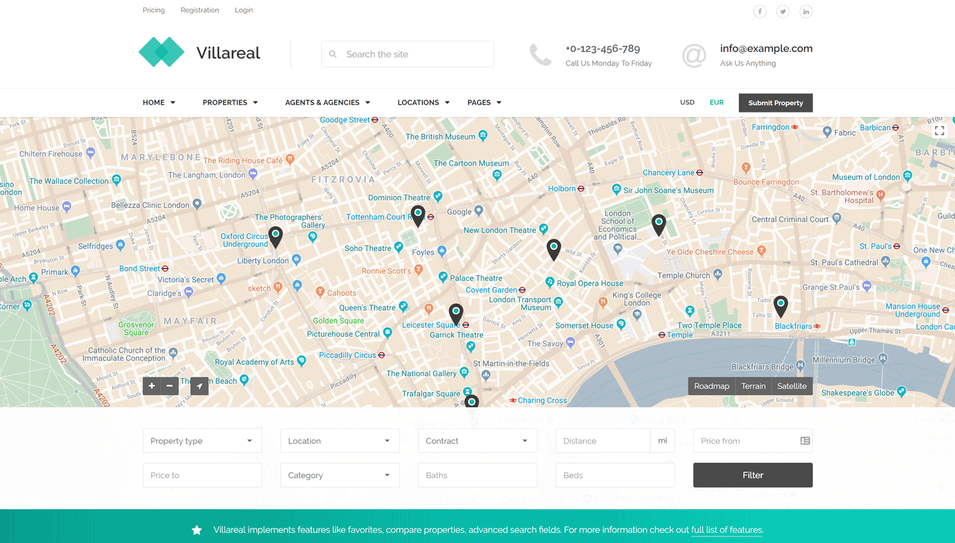Open the Properties menu

[x=230, y=102]
